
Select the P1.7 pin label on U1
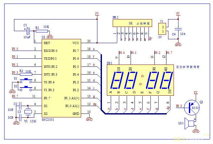(x=76, y=51)
